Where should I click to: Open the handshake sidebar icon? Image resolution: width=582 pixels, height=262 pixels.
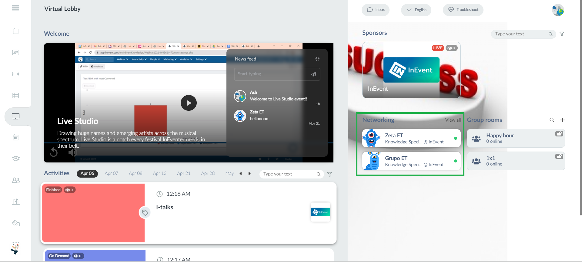pos(16,159)
